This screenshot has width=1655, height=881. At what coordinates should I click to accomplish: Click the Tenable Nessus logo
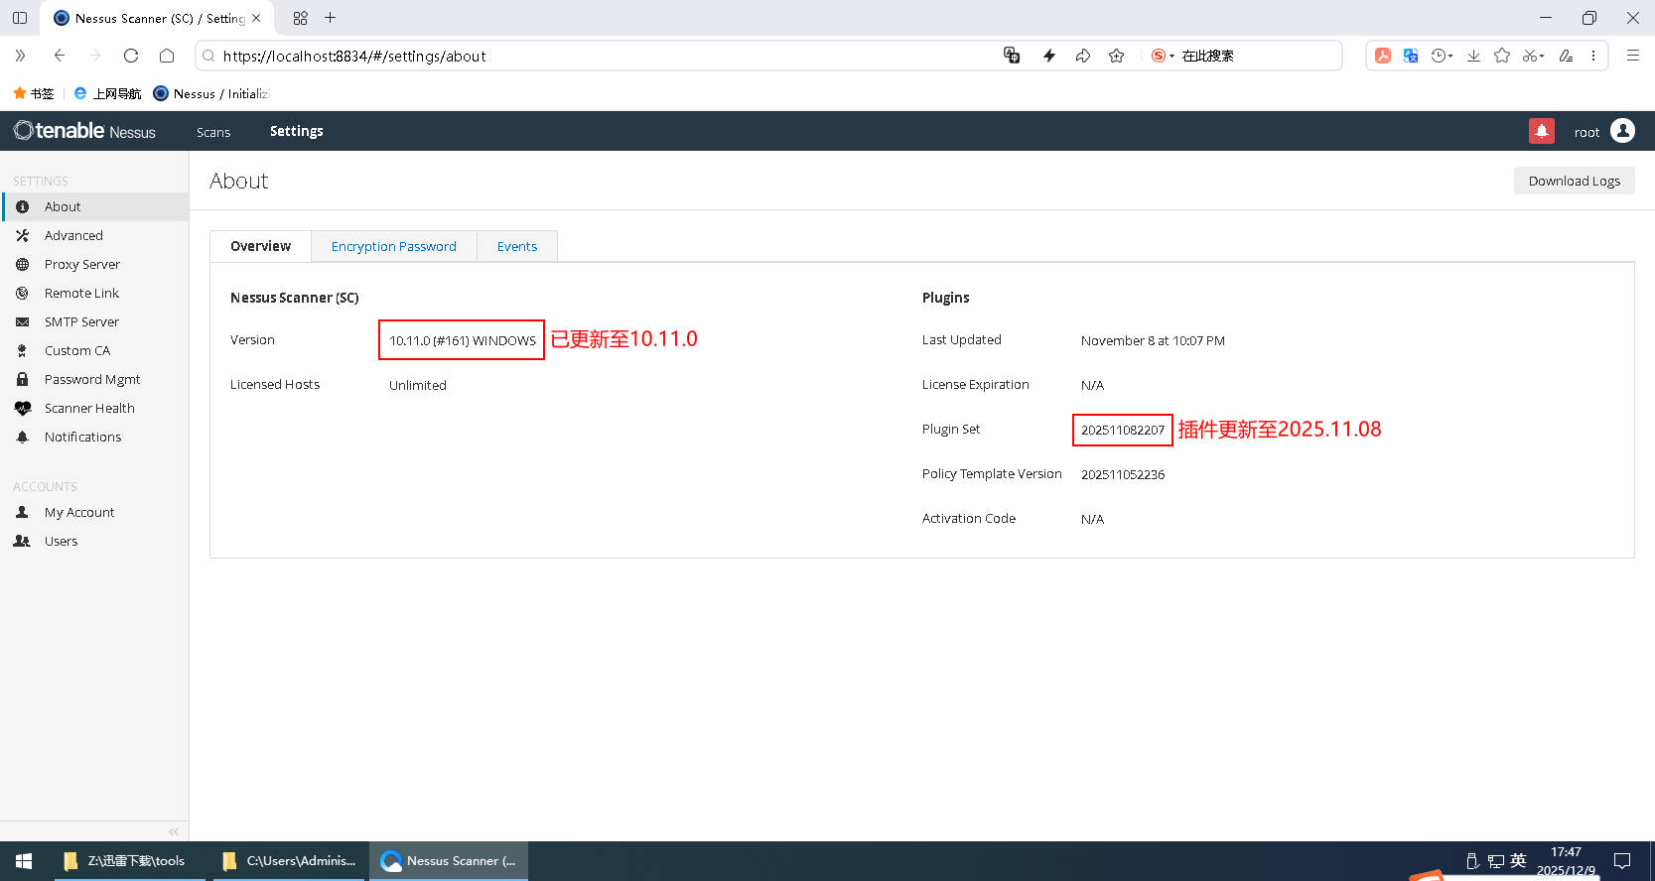pos(84,131)
